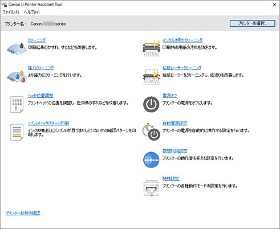Close the Printer Assistant Tool window
Image resolution: width=280 pixels, height=229 pixels.
tap(274, 5)
